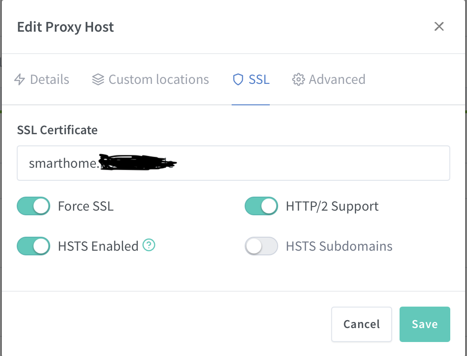Select the SSL tab text

coord(259,80)
